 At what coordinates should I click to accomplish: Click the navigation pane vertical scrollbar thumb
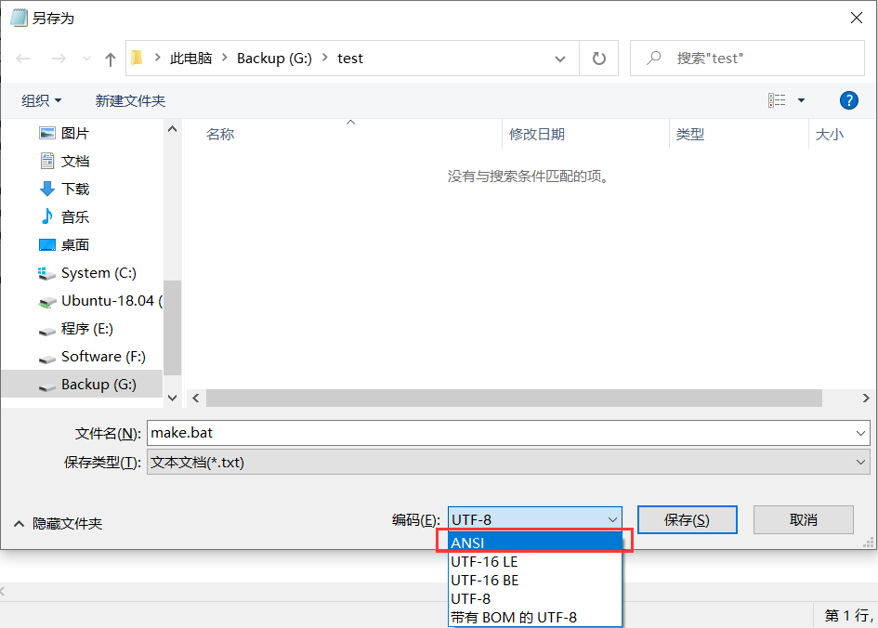click(x=173, y=328)
